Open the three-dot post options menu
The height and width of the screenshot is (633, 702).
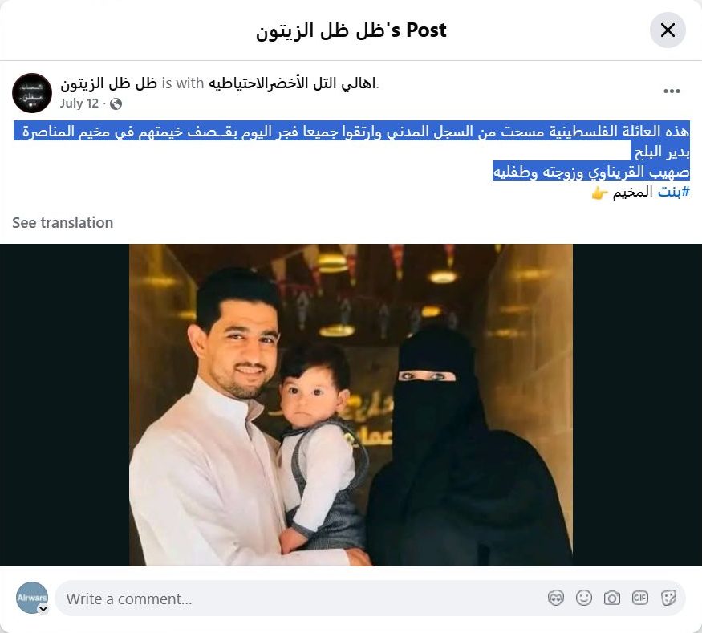pyautogui.click(x=672, y=91)
